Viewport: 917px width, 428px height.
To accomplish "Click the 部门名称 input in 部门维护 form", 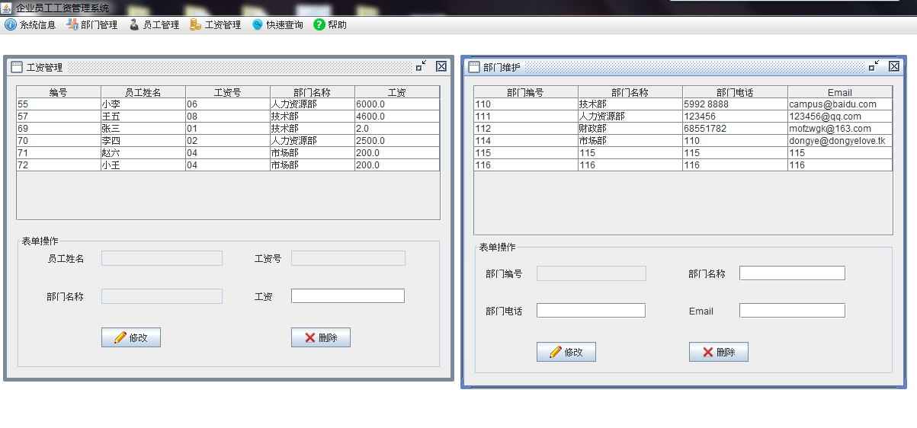I will 792,273.
